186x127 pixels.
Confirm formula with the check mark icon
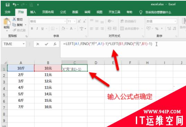[x=46, y=44]
